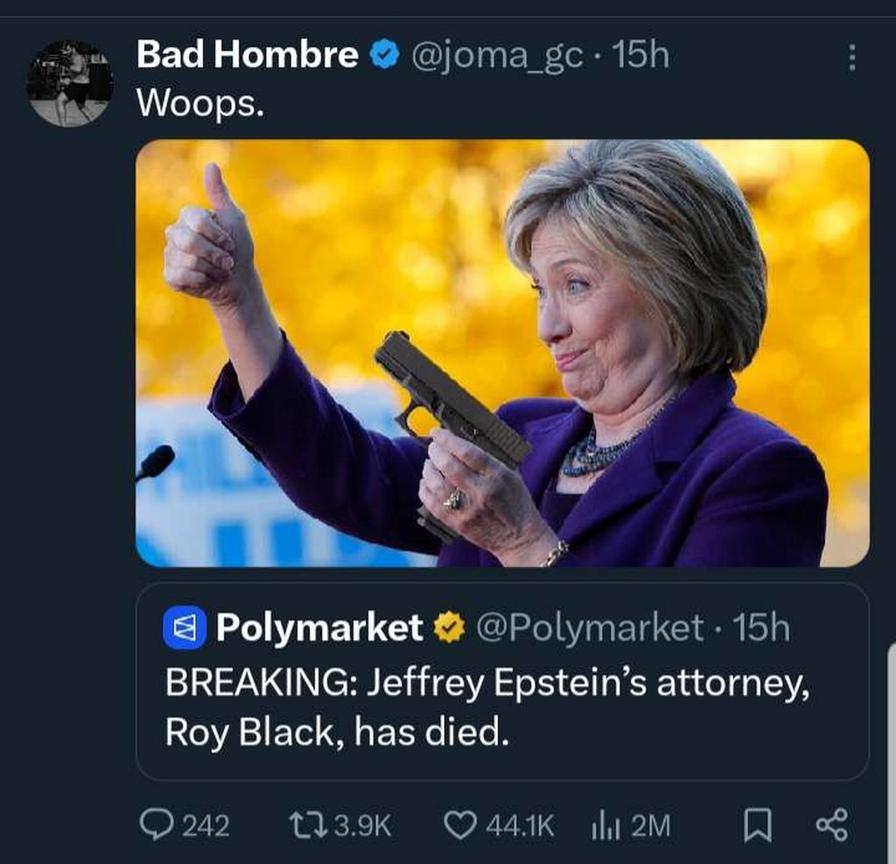Click the main tweet's 15h timestamp
Screen dimensions: 896x864
tap(640, 56)
